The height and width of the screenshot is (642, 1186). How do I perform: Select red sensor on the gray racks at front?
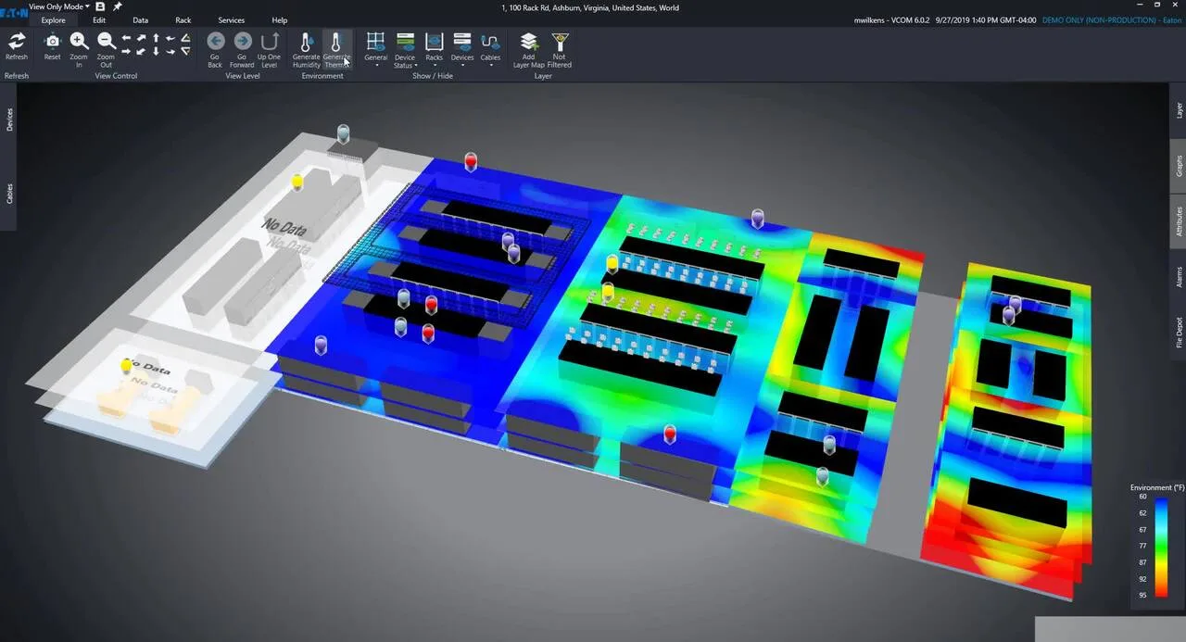670,434
